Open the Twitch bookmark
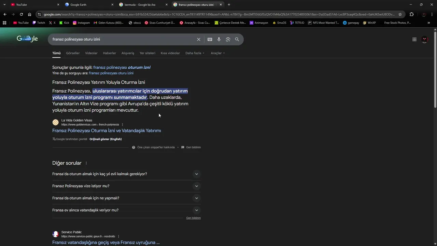The image size is (437, 246). pyautogui.click(x=39, y=23)
